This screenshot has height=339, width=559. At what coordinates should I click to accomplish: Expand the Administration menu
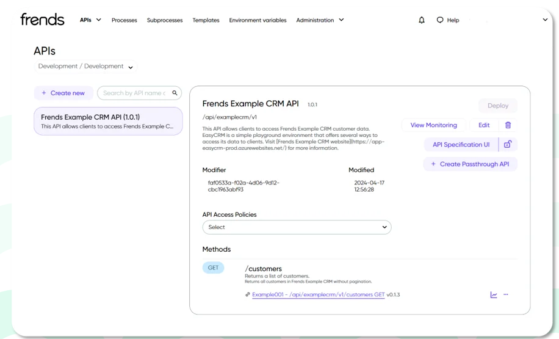tap(320, 20)
